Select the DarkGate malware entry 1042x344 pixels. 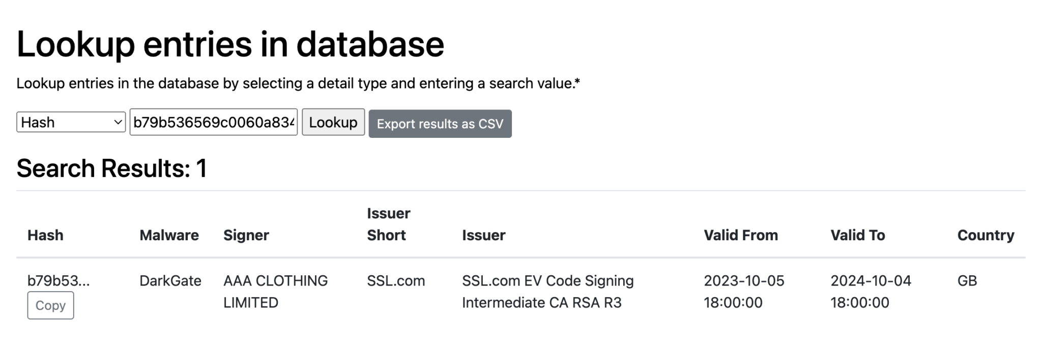[169, 280]
